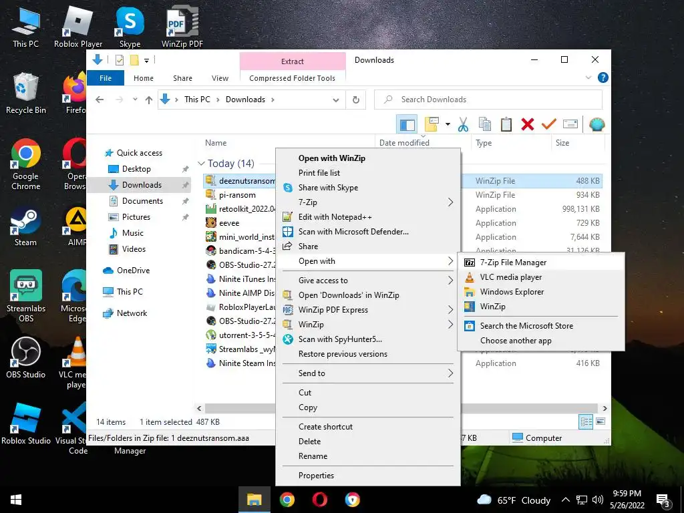684x513 pixels.
Task: Go back with the left arrow
Action: click(x=100, y=100)
